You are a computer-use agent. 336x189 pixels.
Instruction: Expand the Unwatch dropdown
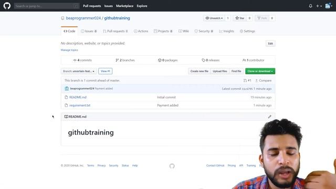click(x=214, y=18)
